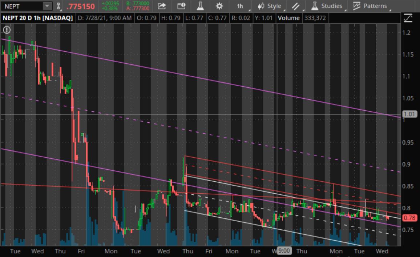Open chart settings gear icon
Image resolution: width=420 pixels, height=257 pixels.
coord(219,6)
